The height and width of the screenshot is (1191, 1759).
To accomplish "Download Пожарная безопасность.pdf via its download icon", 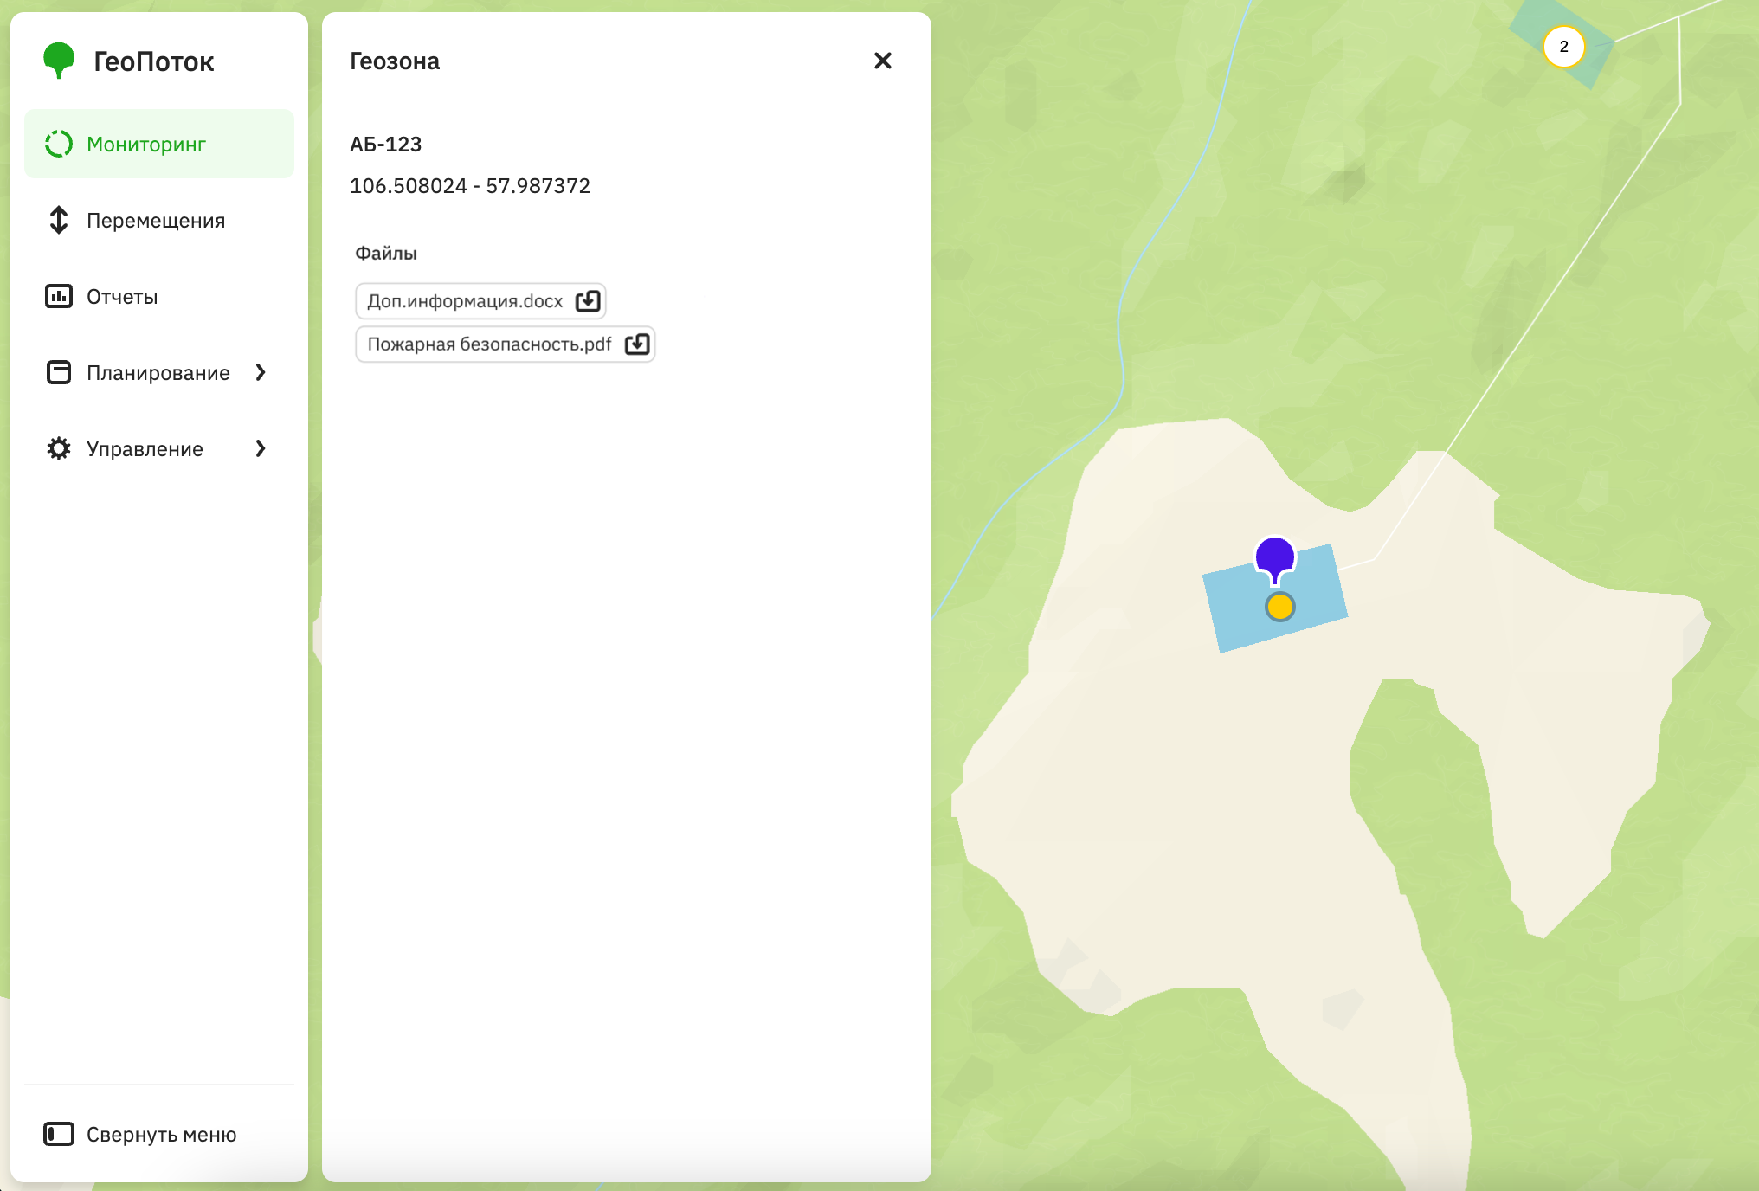I will [637, 344].
